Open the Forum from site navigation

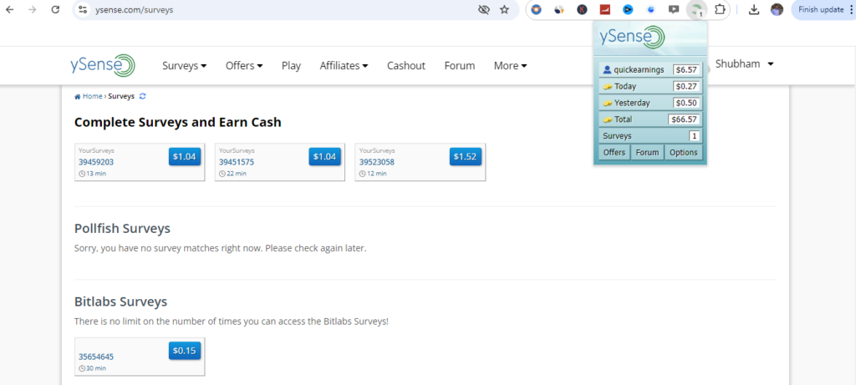460,65
